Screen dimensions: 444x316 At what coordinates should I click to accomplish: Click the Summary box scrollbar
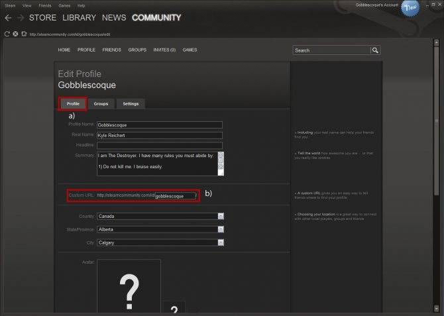click(x=221, y=164)
